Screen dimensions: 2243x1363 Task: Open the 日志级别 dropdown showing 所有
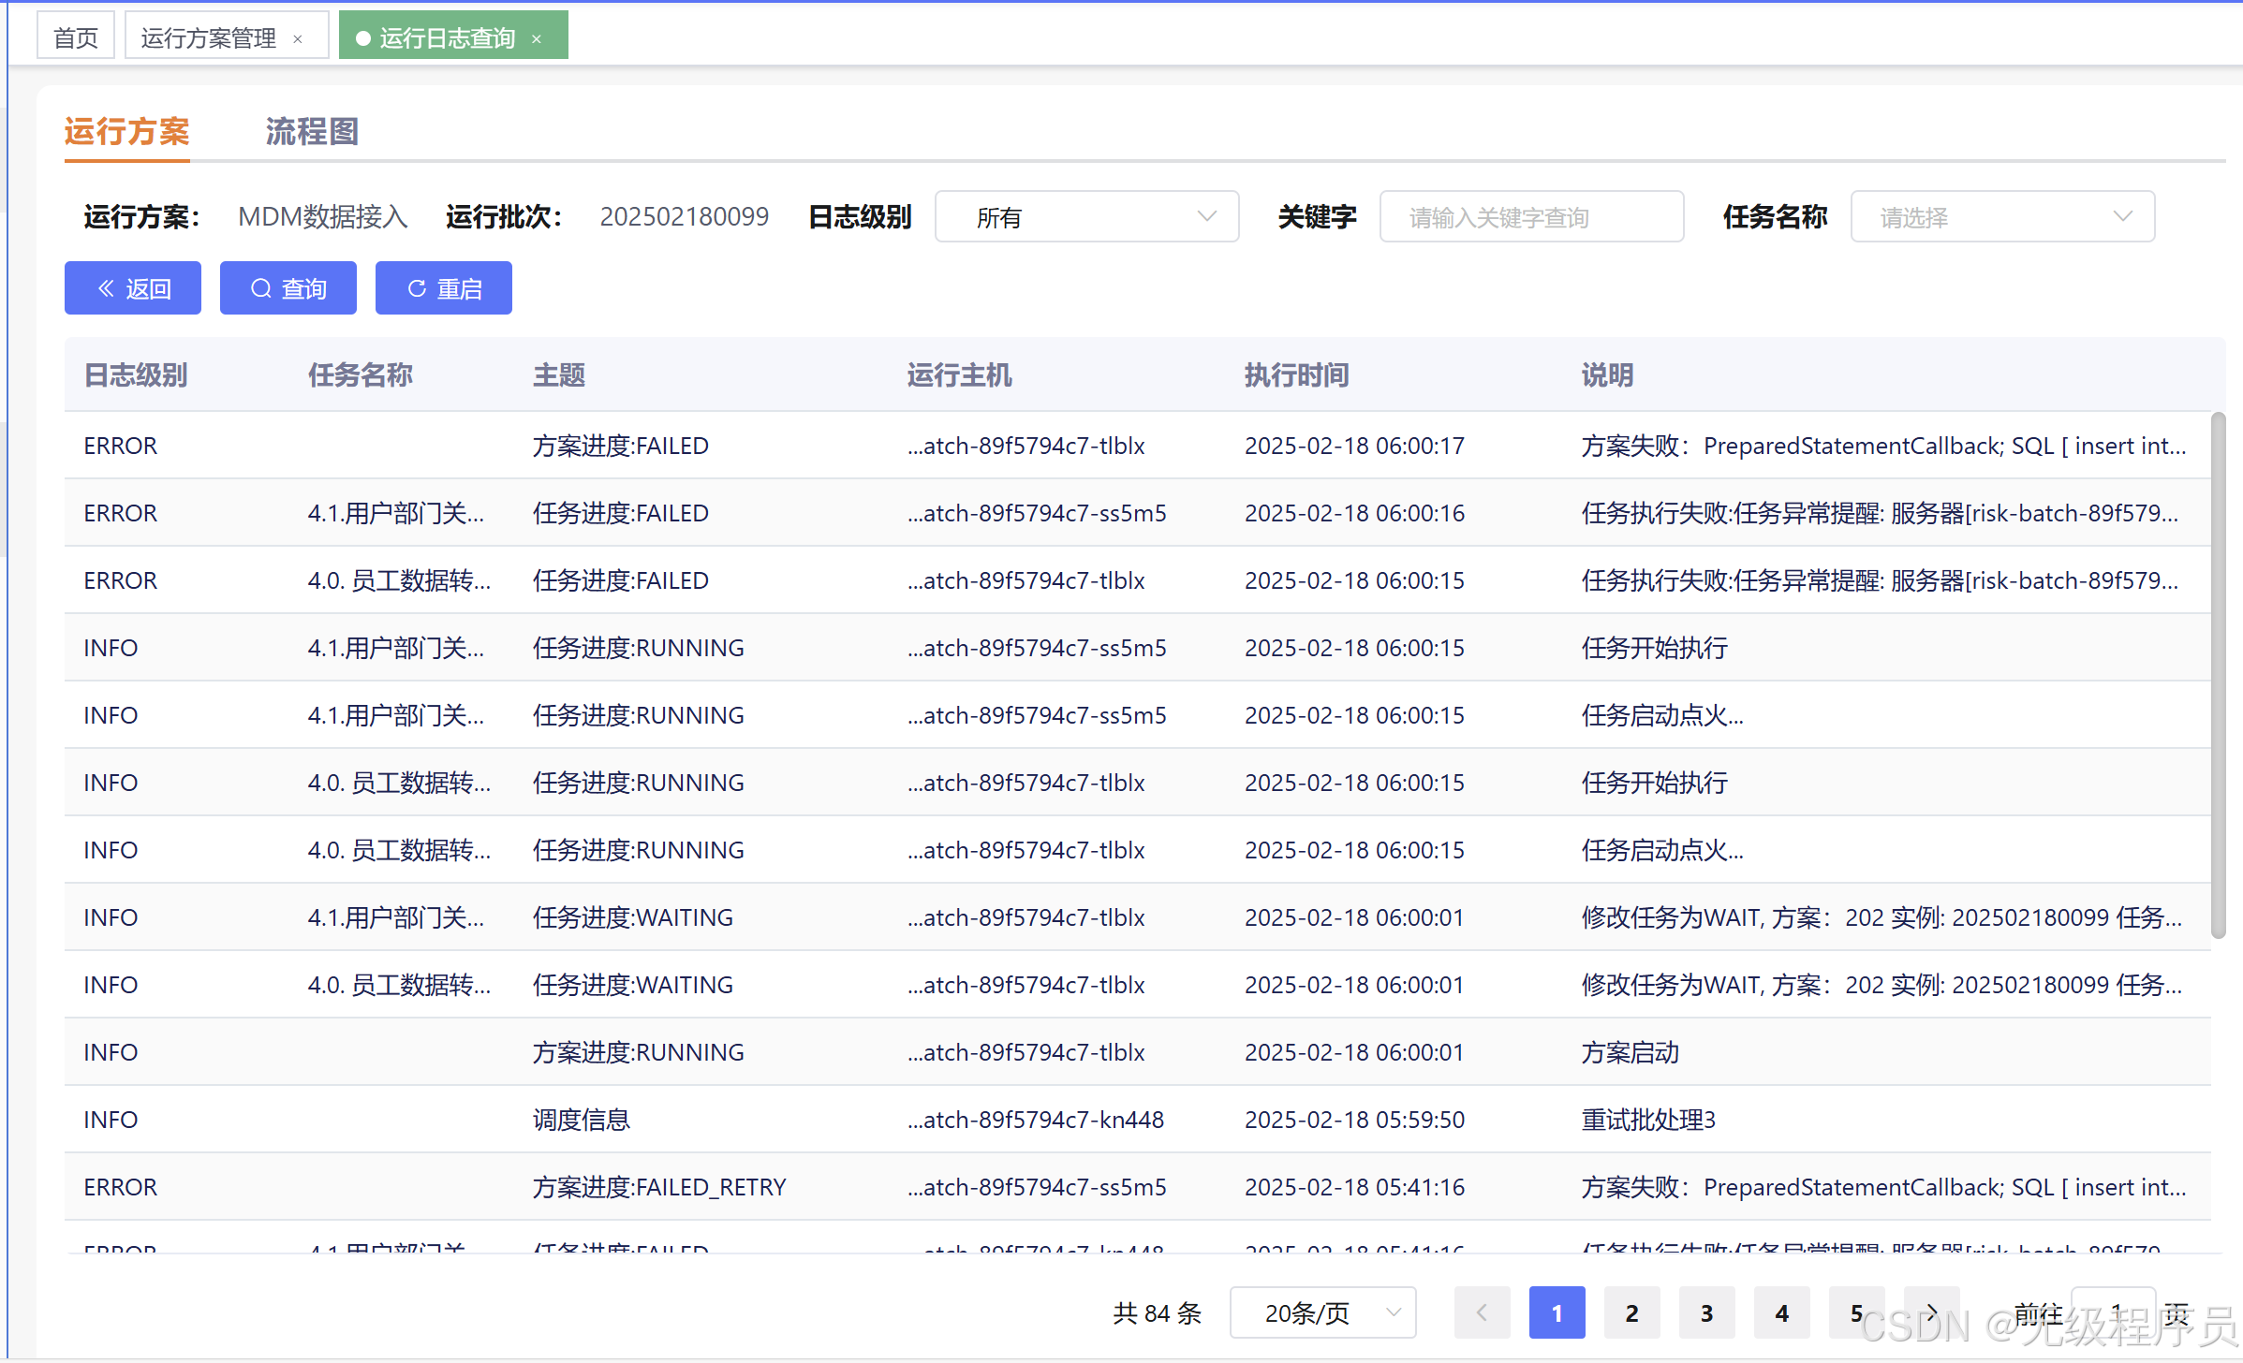coord(1086,217)
